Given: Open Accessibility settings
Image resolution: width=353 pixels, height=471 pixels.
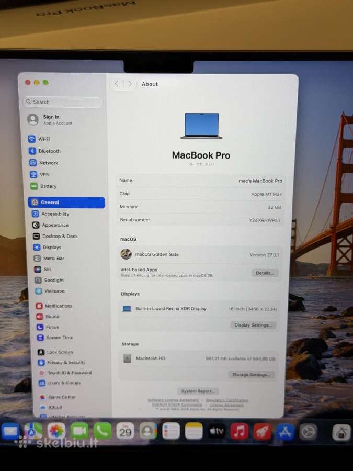Looking at the screenshot, I should (50, 214).
